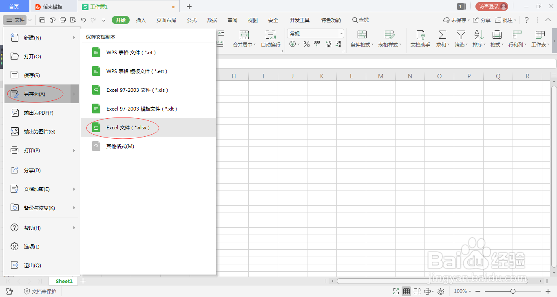Save as Excel 文件 (*.xlsx)
557x297 pixels.
coord(148,128)
